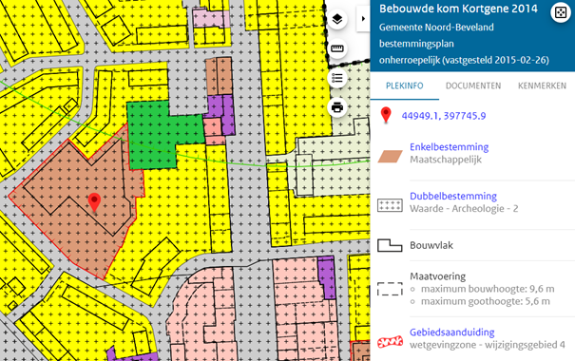This screenshot has height=361, width=575.
Task: Select 'onherroepelijk (vastgesteld 2015-02-26)' status text
Action: pyautogui.click(x=464, y=60)
